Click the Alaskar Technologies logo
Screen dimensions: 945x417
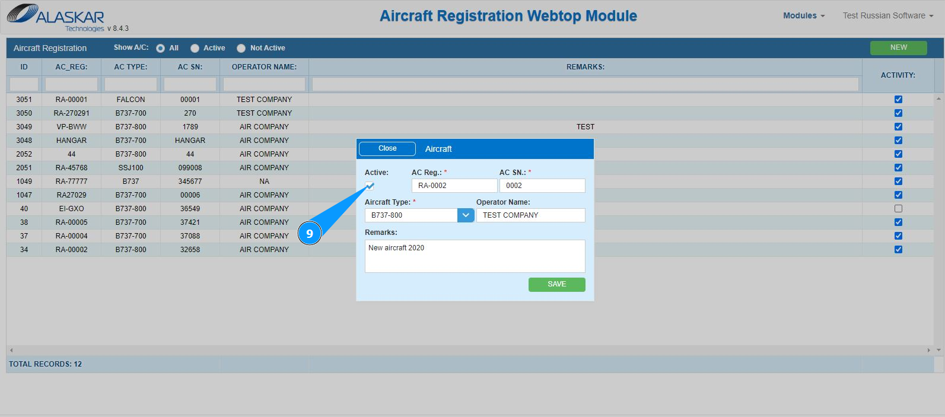coord(57,17)
